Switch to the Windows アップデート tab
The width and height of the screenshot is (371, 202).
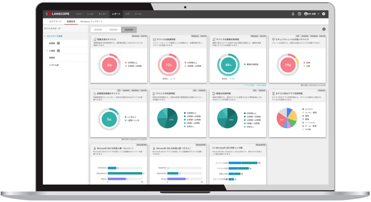(x=91, y=22)
